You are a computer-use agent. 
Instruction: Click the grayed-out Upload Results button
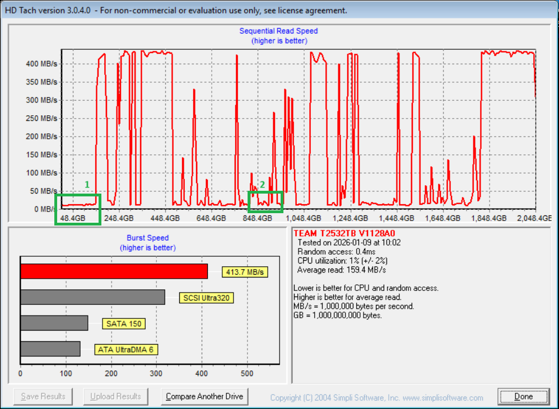(x=116, y=397)
